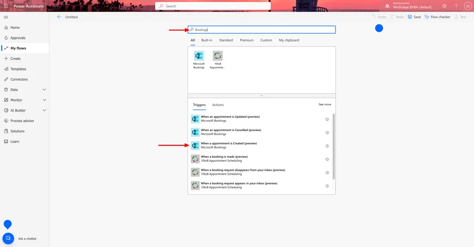Switch to the My clipboard tab
This screenshot has height=247, width=474.
[x=289, y=40]
